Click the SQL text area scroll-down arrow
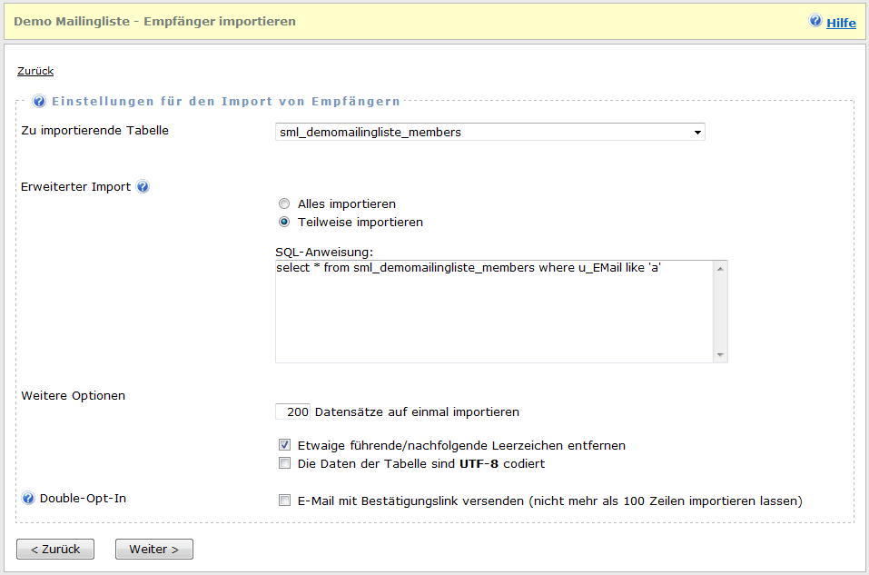 coord(720,355)
